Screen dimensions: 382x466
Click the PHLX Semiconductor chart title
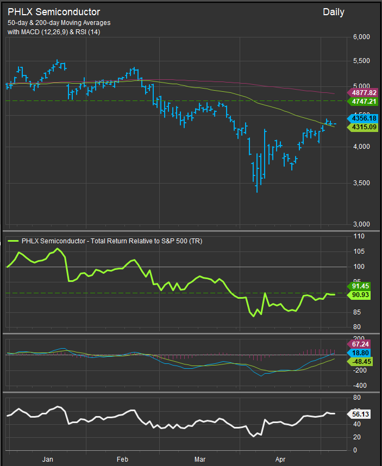54,12
